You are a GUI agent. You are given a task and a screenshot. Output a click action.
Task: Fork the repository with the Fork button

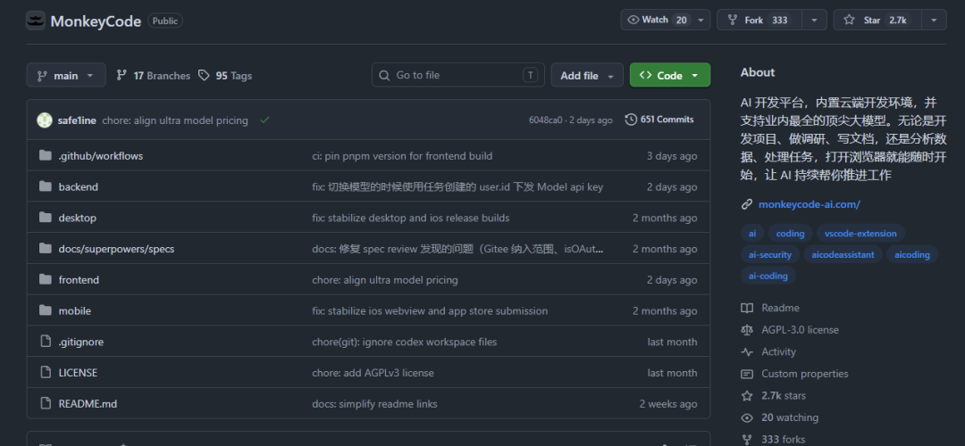(x=759, y=20)
